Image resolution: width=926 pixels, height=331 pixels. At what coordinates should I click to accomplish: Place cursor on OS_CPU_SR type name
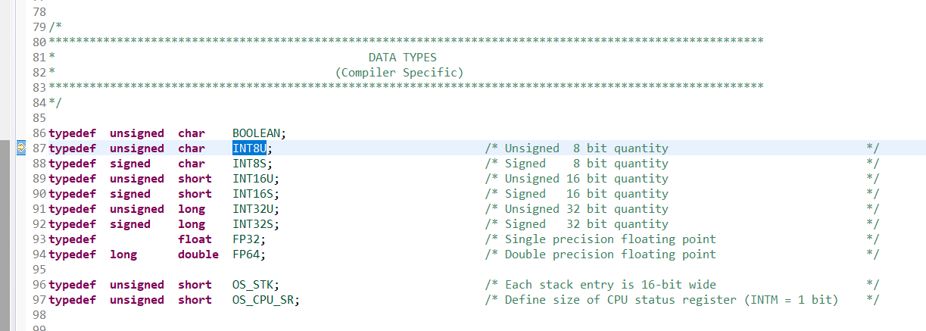(266, 300)
